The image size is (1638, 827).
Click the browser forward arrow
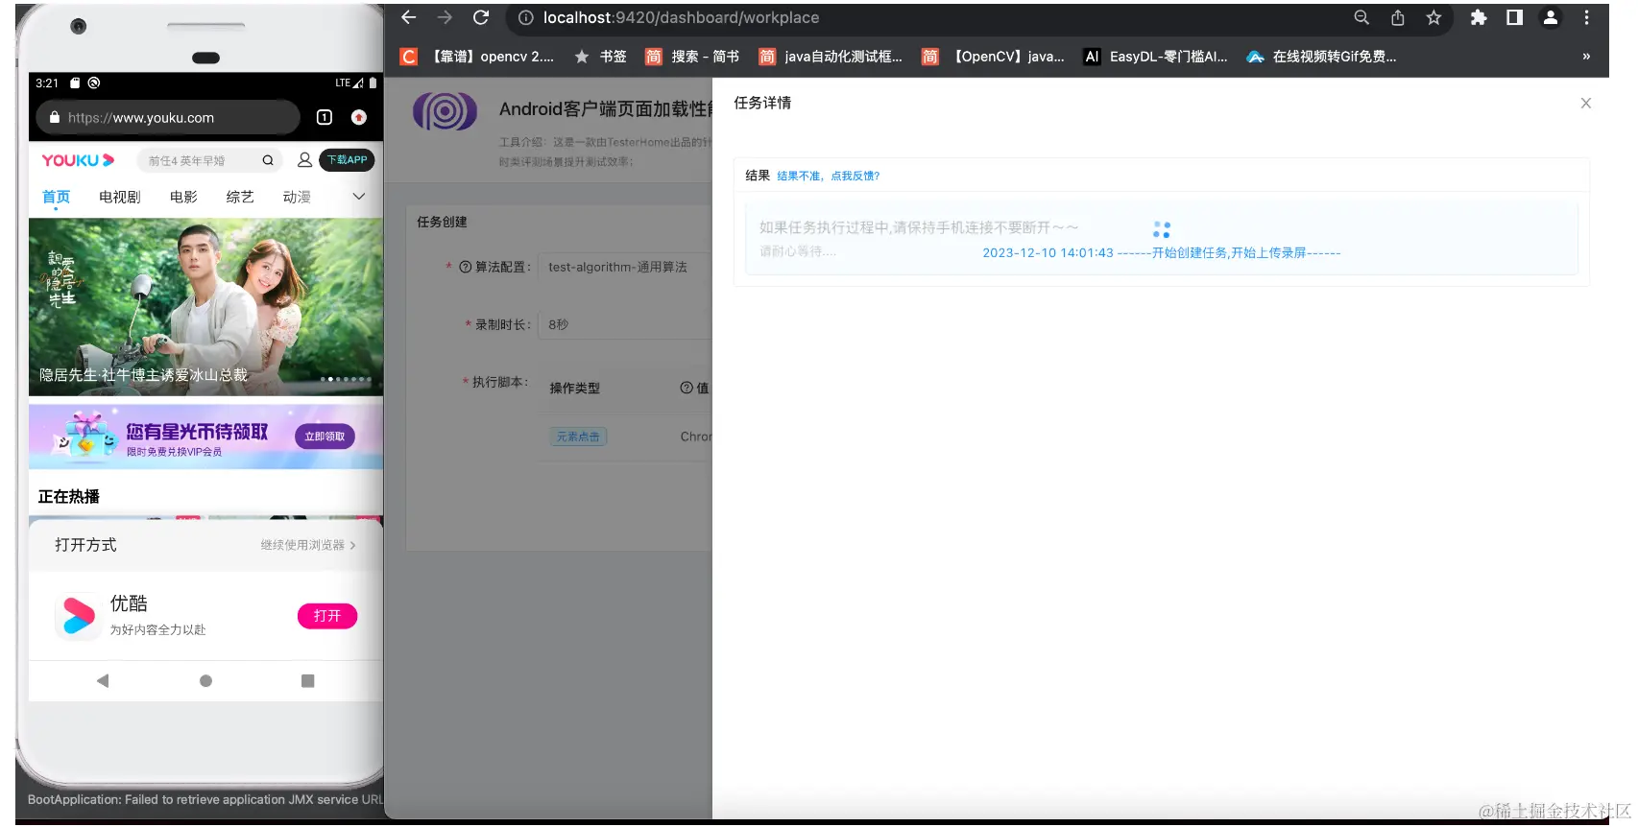click(x=445, y=17)
